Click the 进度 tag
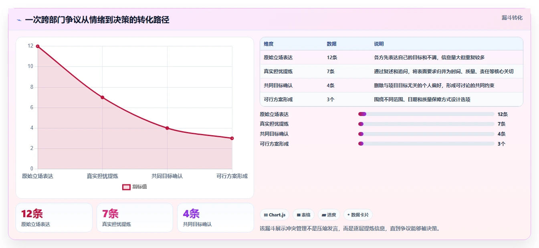 pos(329,215)
